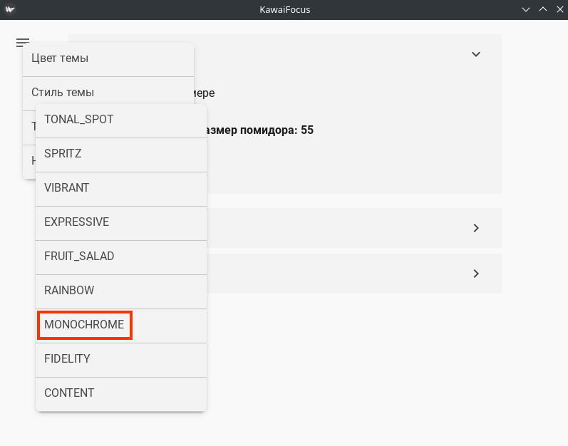Collapse the expanded panel with down chevron
Screen dimensions: 568x446
[x=476, y=54]
